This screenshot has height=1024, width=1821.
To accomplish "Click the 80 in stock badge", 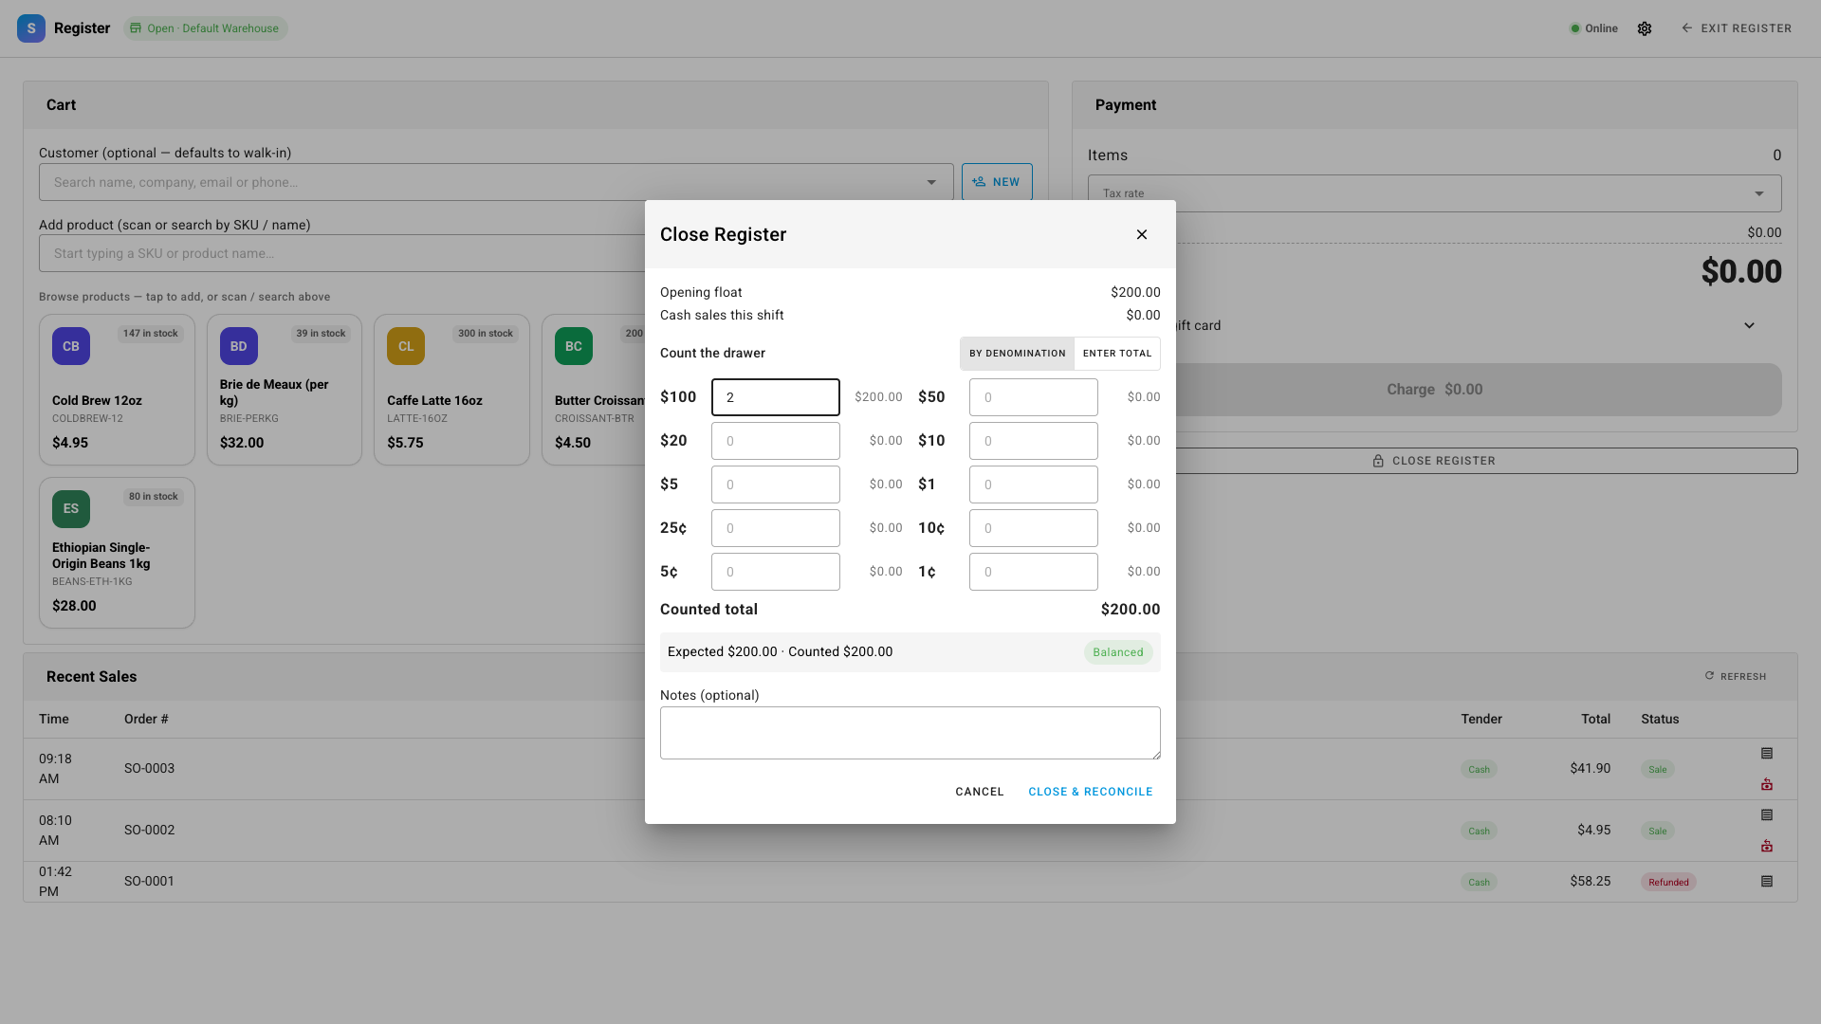I will pyautogui.click(x=154, y=497).
